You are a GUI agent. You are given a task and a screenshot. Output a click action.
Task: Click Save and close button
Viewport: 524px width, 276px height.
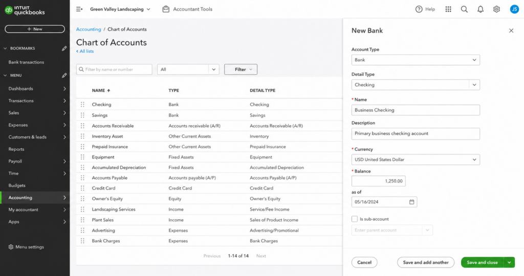[x=482, y=262]
